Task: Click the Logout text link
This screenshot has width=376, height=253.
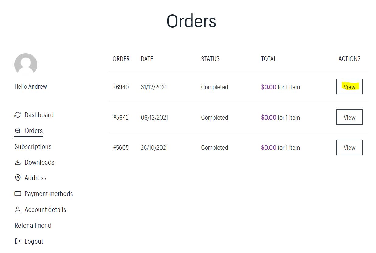Action: coord(34,241)
